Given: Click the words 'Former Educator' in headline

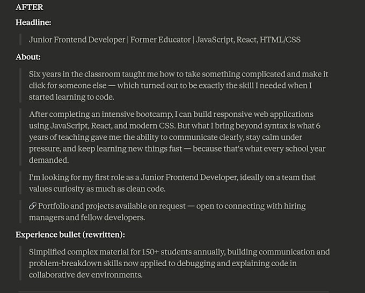Looking at the screenshot, I should [x=160, y=40].
